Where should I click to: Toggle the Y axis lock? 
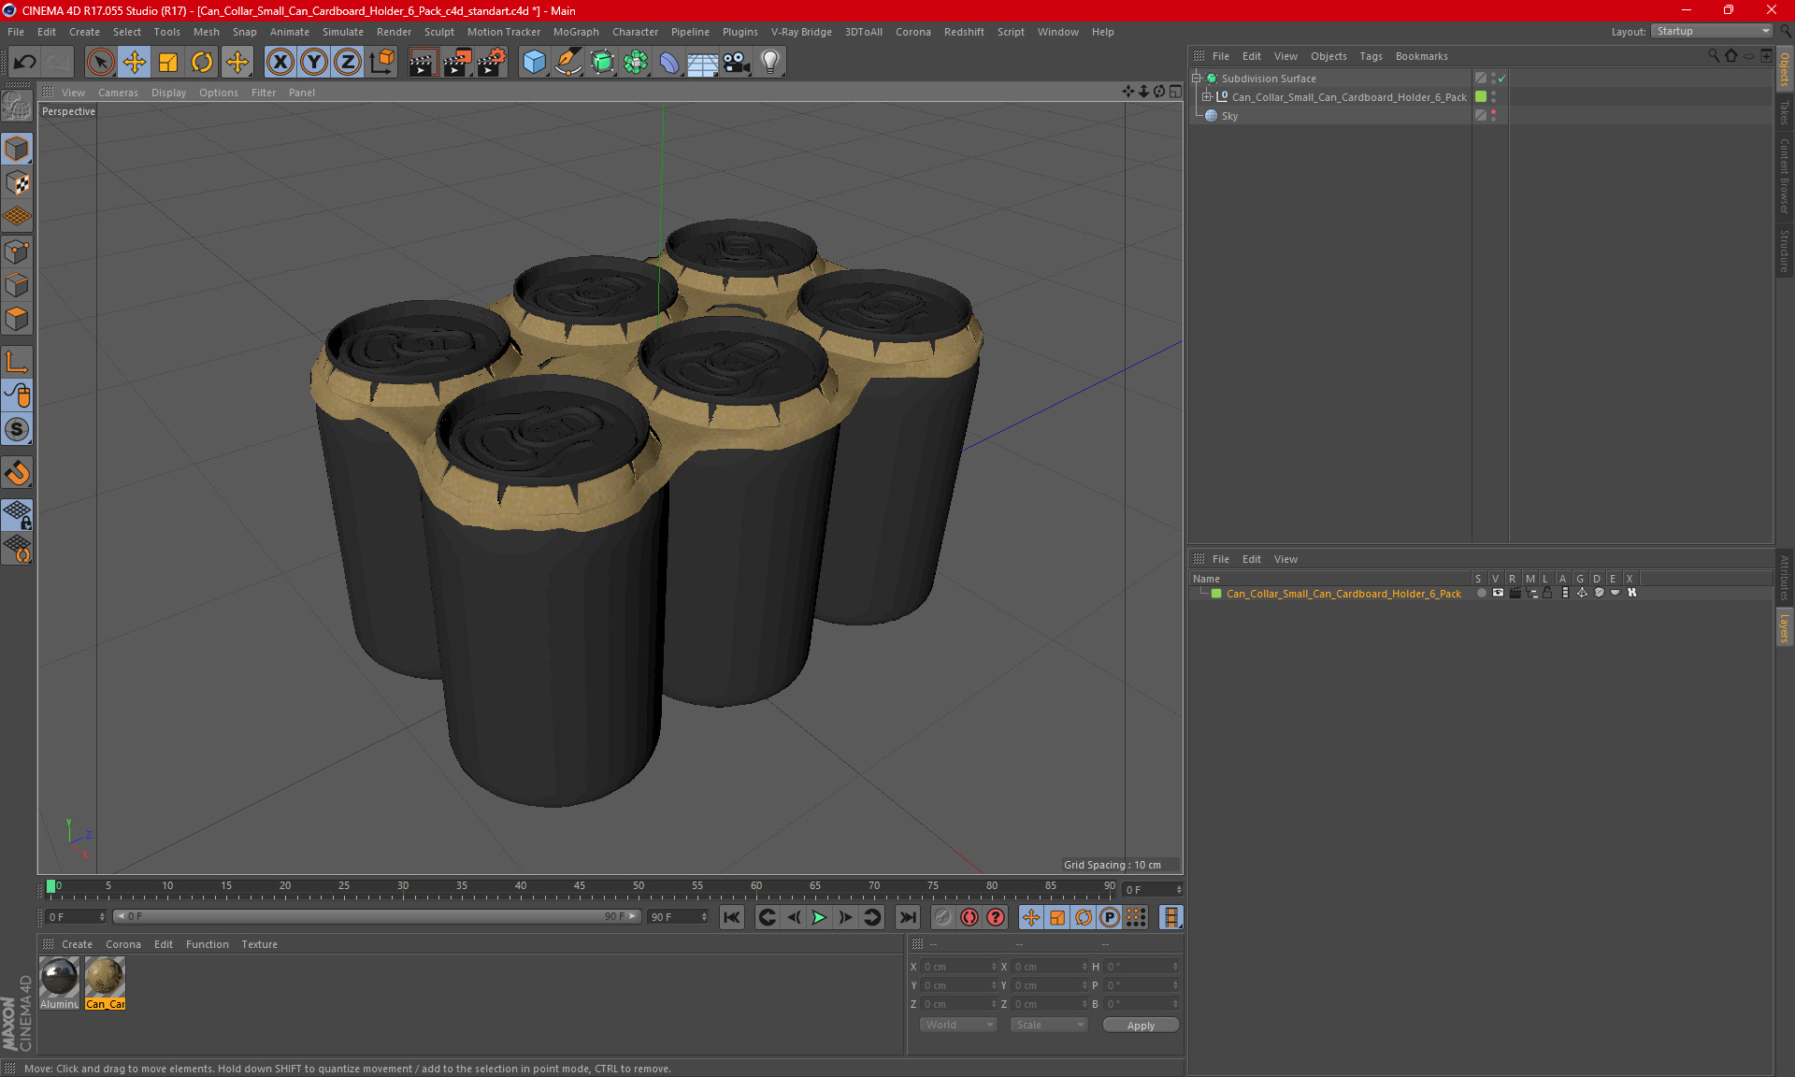click(x=313, y=63)
